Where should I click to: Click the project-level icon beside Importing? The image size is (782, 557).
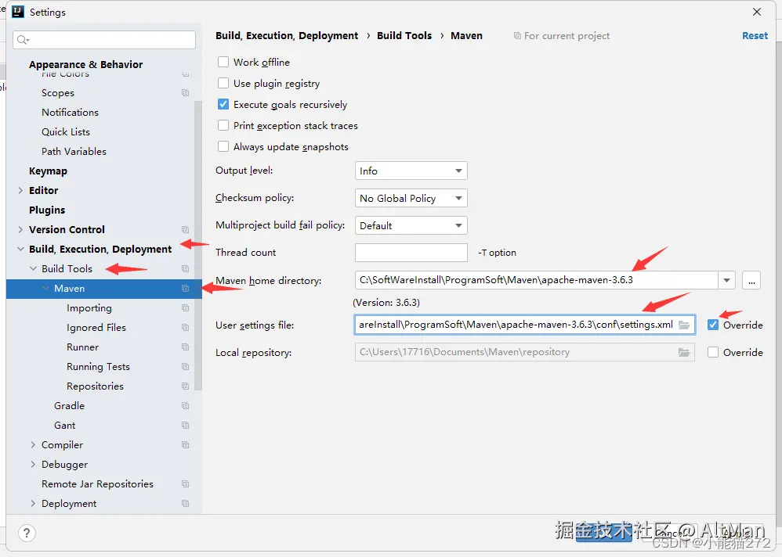coord(186,308)
